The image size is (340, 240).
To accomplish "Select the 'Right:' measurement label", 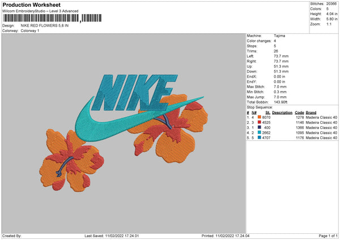I will [252, 61].
